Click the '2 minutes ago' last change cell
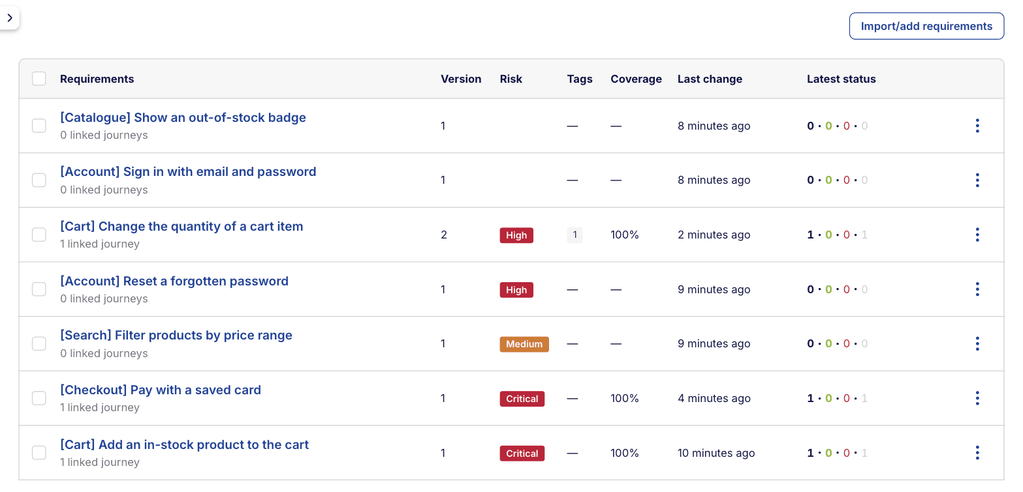 714,235
